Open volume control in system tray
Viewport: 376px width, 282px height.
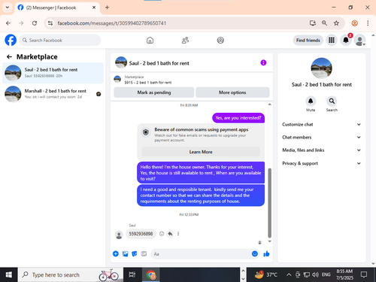[316, 274]
